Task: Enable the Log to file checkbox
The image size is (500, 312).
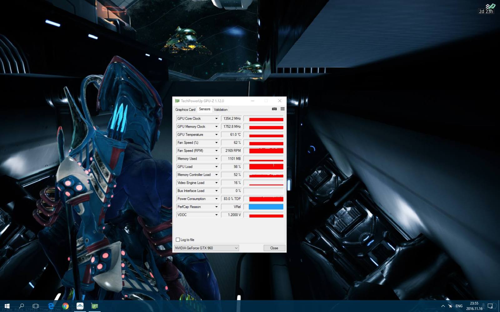Action: click(x=178, y=240)
